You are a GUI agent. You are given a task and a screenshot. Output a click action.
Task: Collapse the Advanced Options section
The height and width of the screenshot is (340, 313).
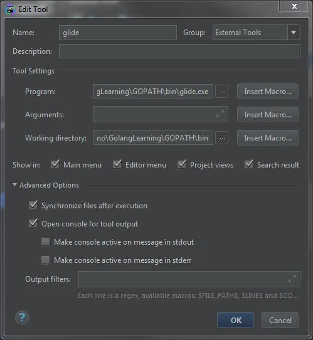tap(14, 185)
